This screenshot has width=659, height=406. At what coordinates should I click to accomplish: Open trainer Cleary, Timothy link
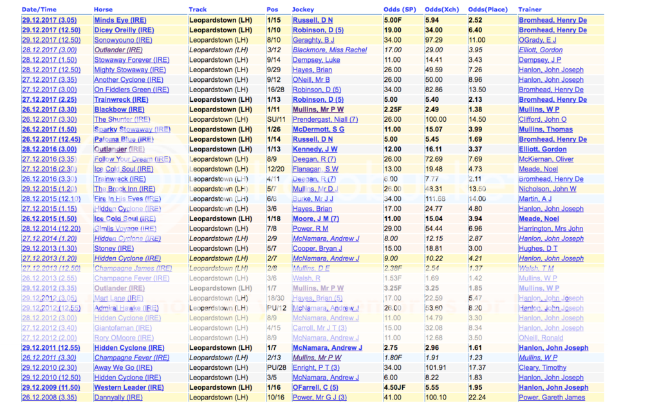(x=542, y=367)
